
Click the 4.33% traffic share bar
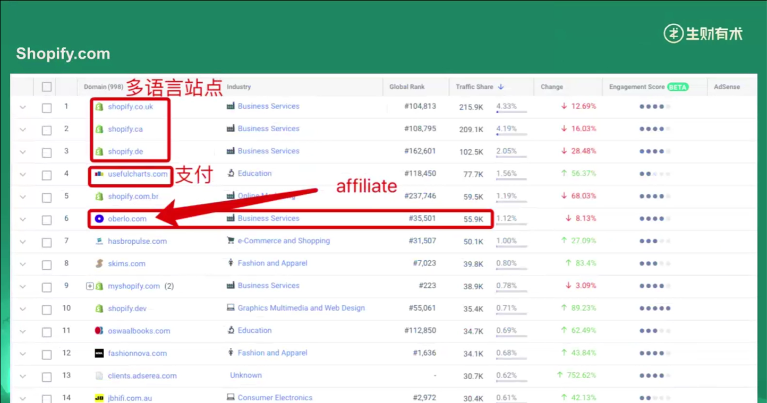pyautogui.click(x=512, y=112)
